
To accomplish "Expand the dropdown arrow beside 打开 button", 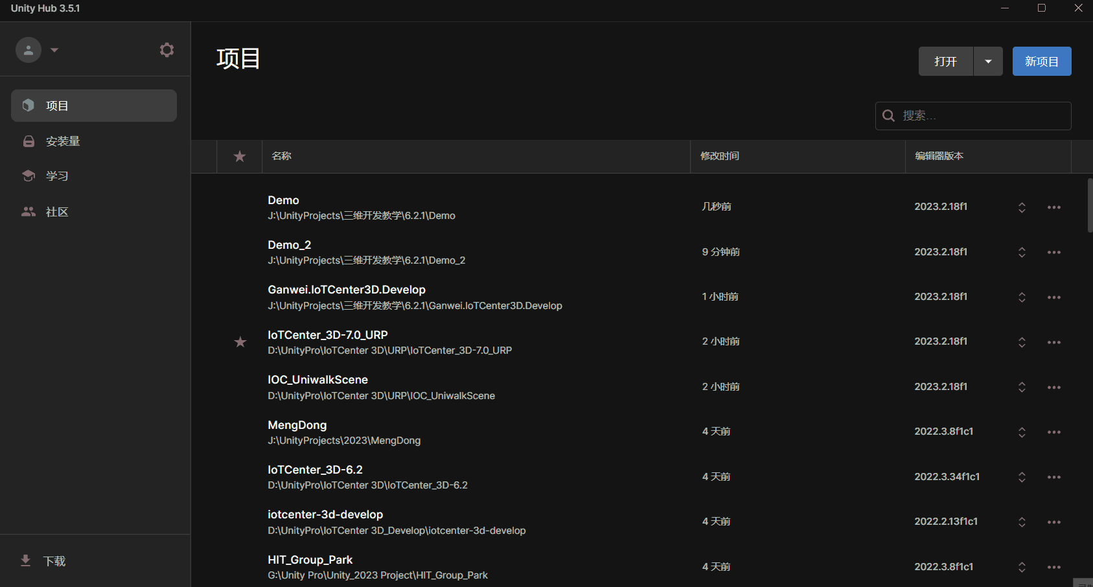I will [x=988, y=62].
